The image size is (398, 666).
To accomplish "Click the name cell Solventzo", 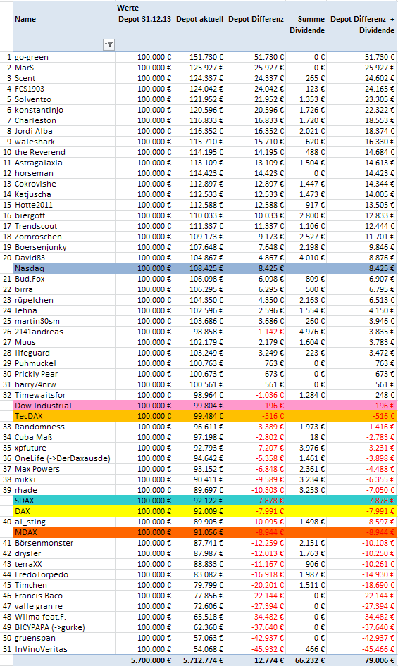I will pos(33,99).
